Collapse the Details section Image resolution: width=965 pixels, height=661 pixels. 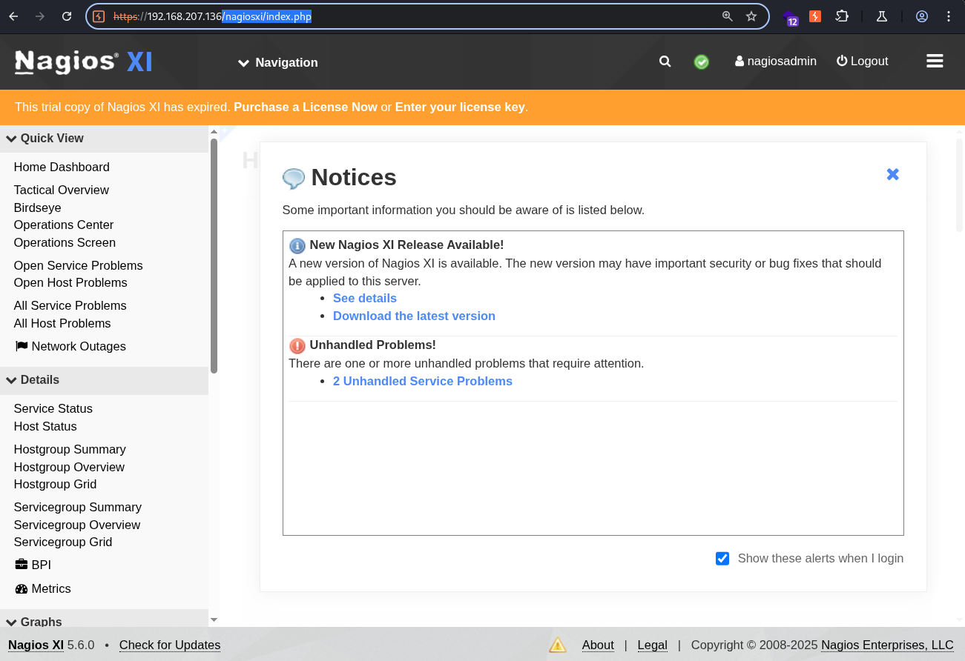(x=104, y=380)
